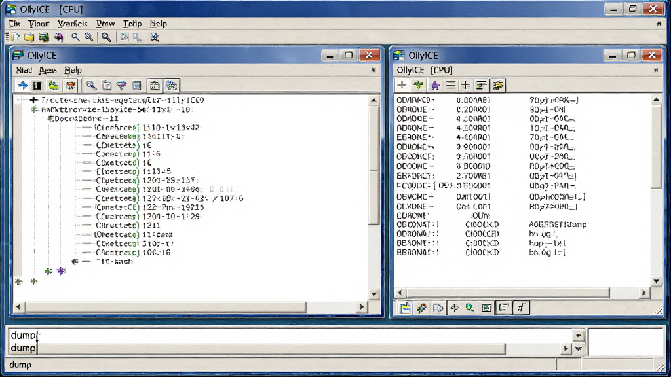Click the green multicolored icon beside the folder

click(x=44, y=37)
